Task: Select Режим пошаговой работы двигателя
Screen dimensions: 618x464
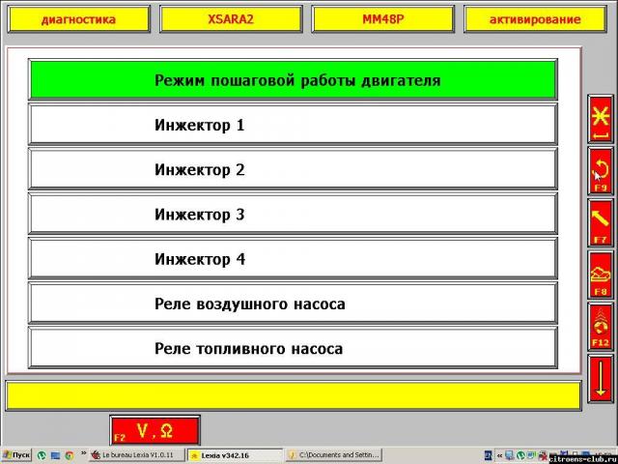Action: tap(293, 80)
